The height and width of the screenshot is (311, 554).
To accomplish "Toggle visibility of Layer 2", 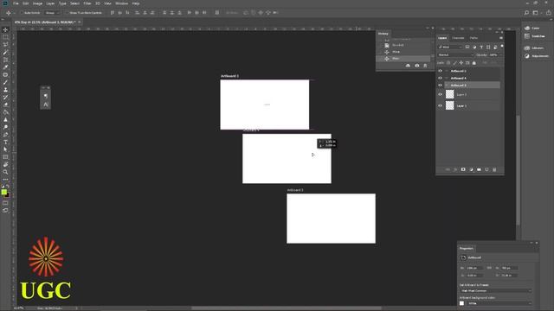I will tap(441, 94).
